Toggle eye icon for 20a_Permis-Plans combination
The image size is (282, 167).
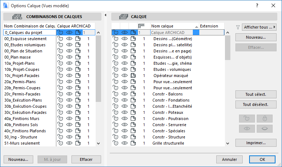click(69, 82)
